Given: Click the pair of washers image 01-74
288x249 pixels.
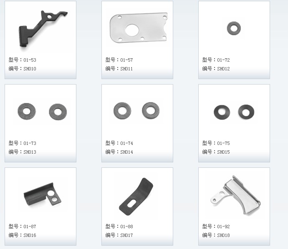Looking at the screenshot, I should [x=136, y=111].
